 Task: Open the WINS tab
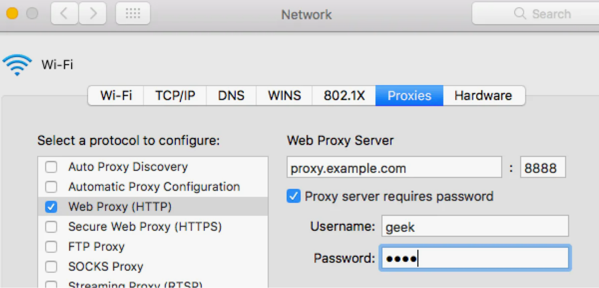284,96
